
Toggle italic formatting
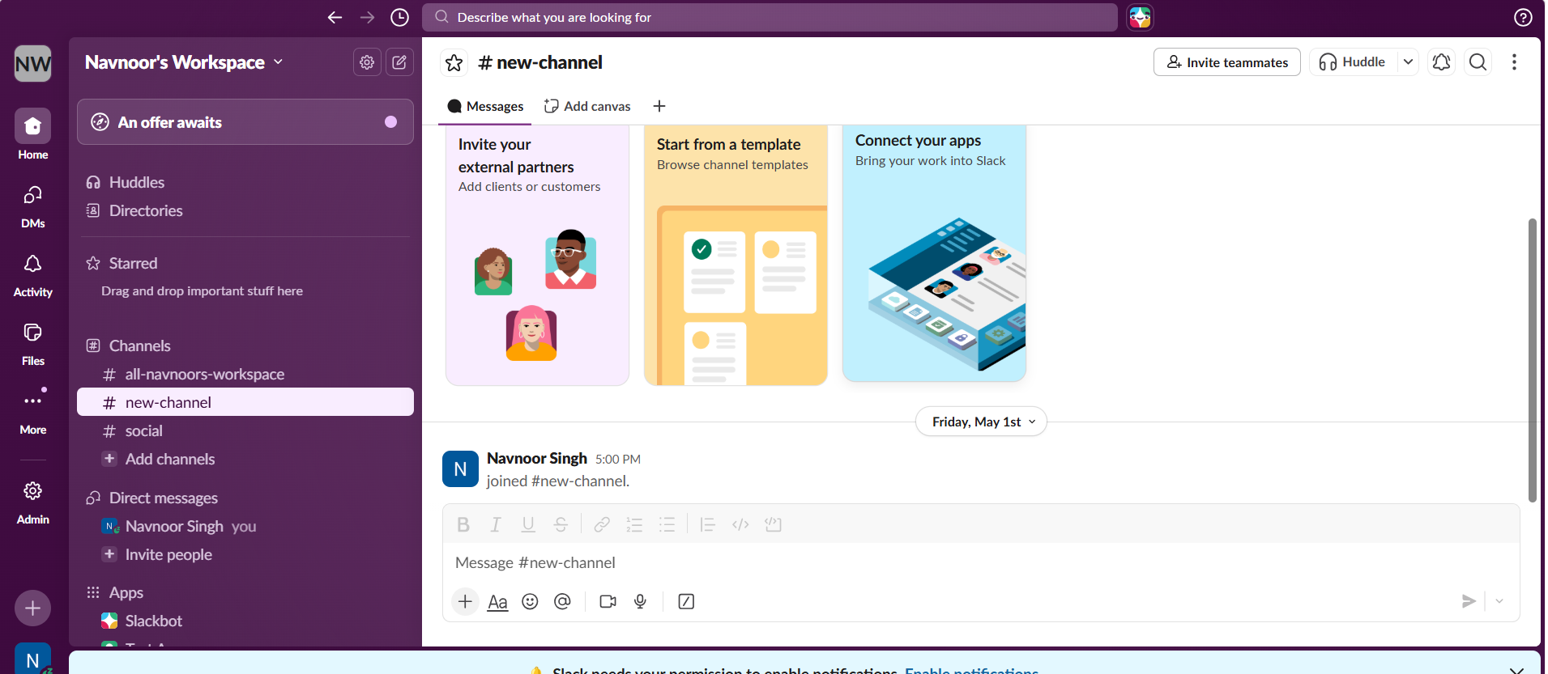tap(496, 524)
